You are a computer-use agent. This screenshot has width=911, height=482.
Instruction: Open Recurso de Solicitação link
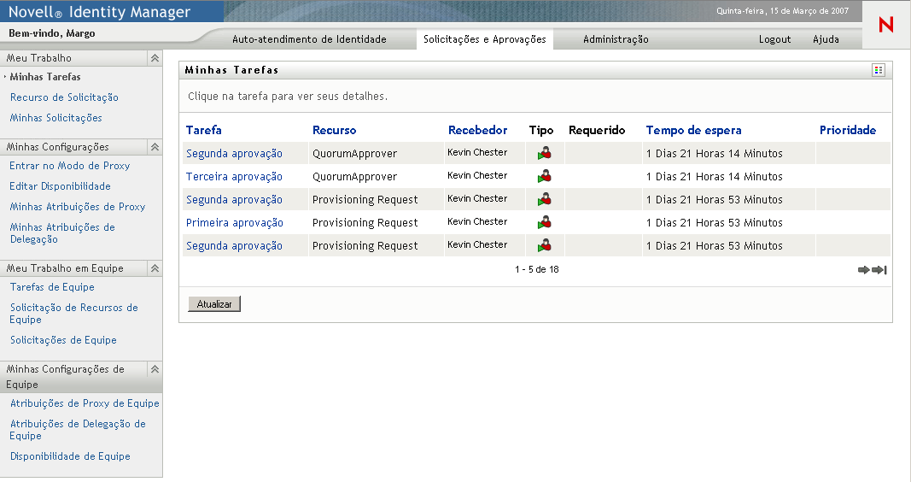click(x=64, y=97)
